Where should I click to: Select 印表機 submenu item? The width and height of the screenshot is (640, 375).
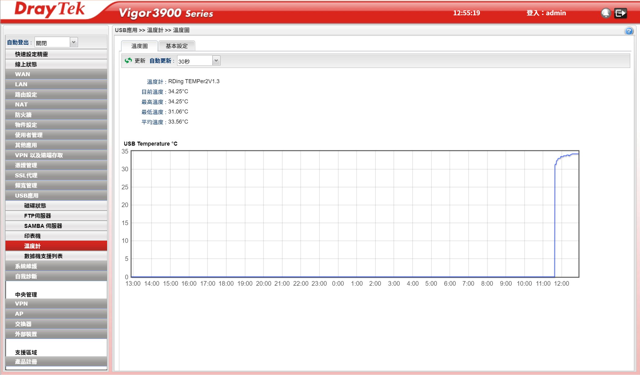coord(56,236)
